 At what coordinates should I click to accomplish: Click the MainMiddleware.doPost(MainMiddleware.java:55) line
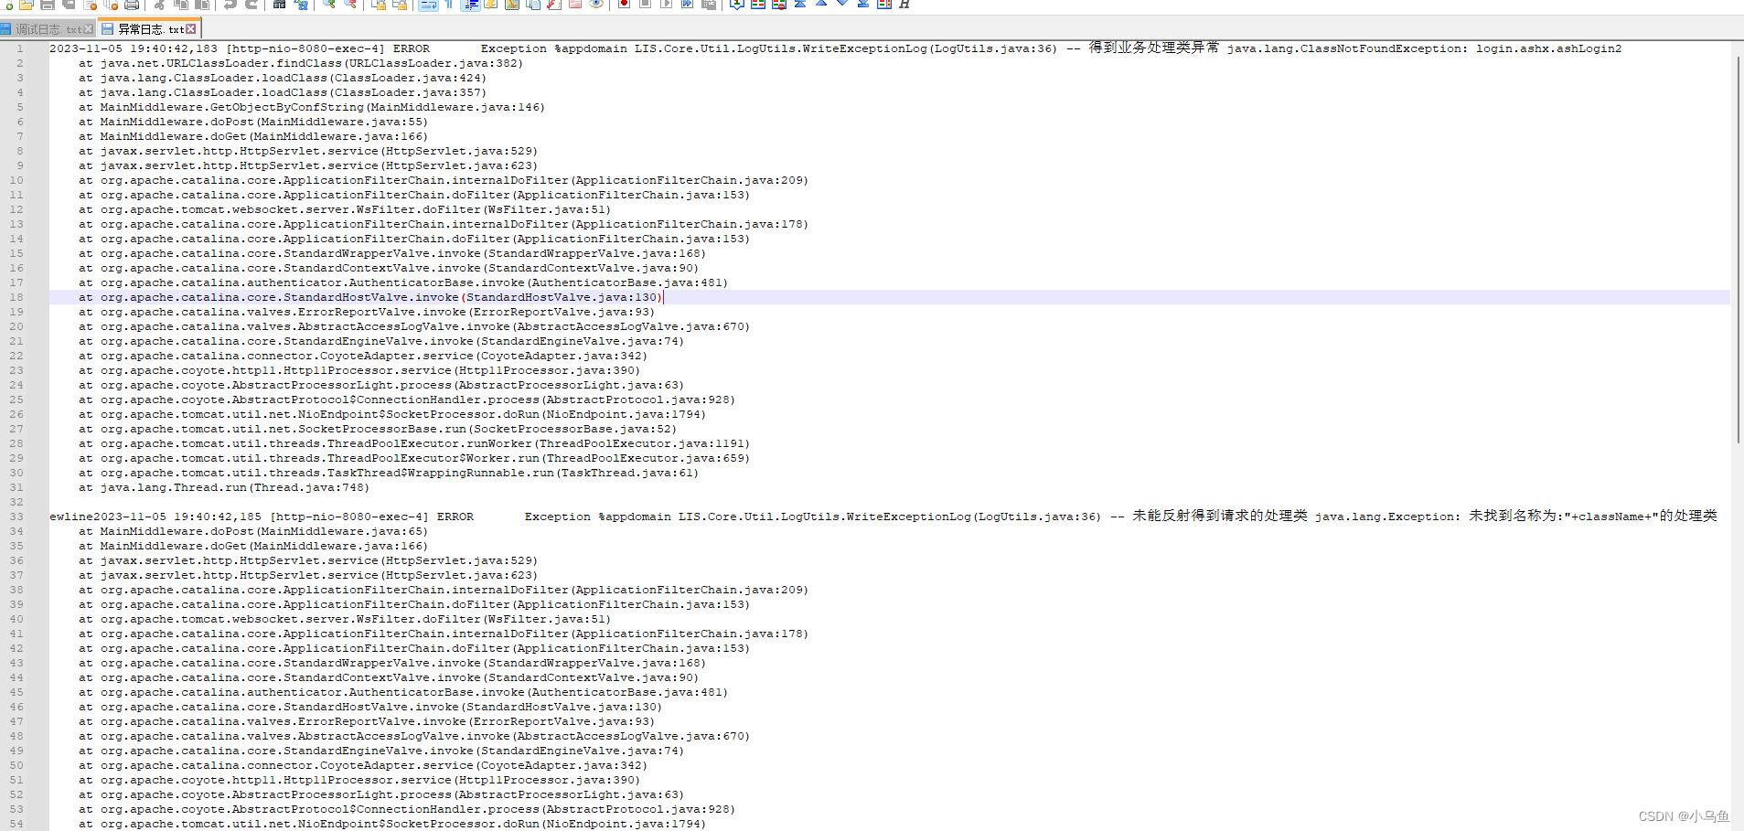tap(252, 122)
